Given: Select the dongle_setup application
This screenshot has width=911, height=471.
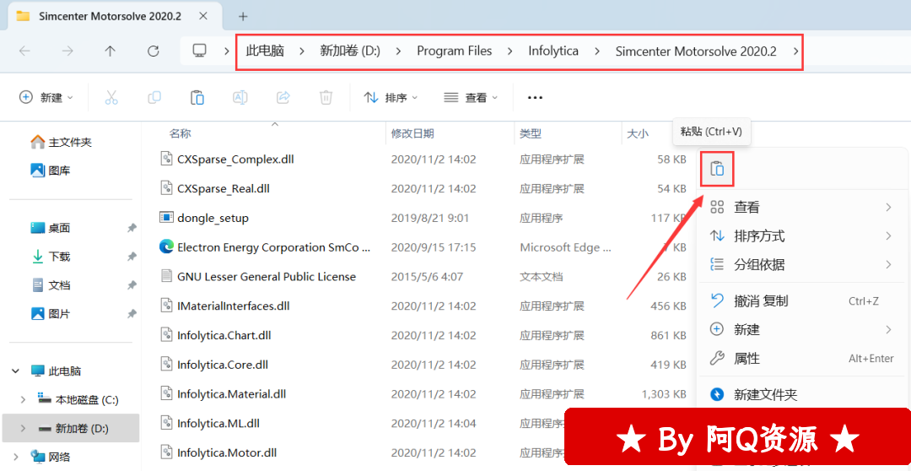Looking at the screenshot, I should [204, 218].
